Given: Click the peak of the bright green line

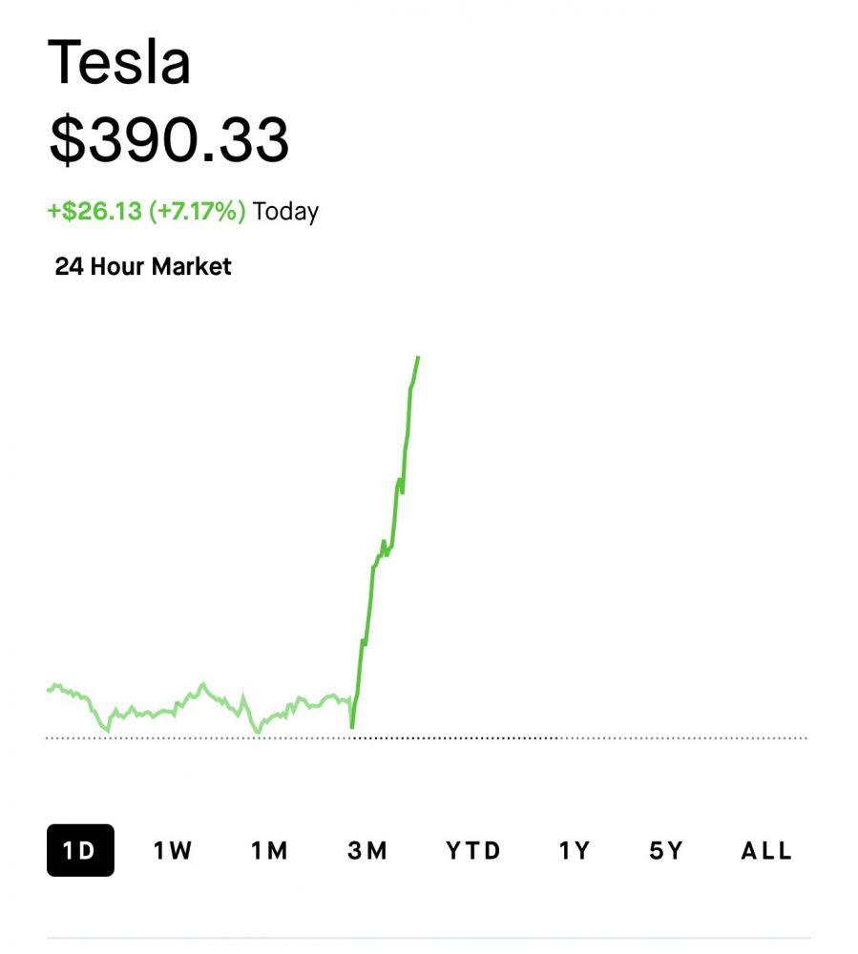Looking at the screenshot, I should [x=418, y=358].
